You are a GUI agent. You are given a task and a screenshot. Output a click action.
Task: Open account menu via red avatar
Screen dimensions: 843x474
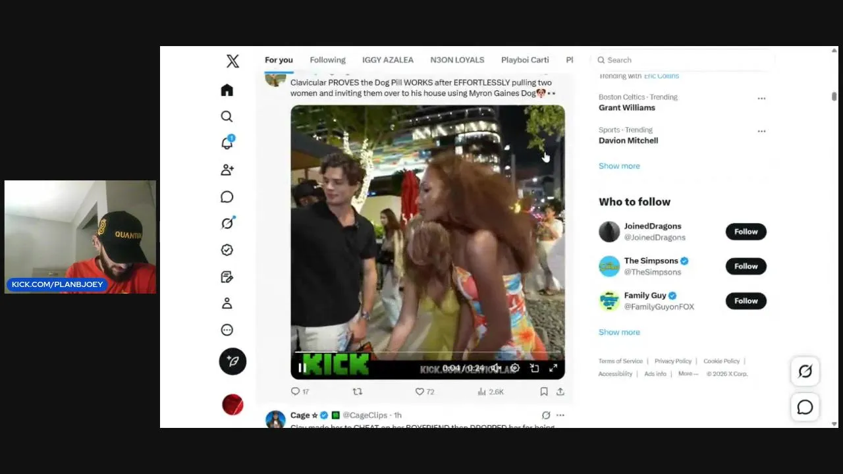(232, 404)
